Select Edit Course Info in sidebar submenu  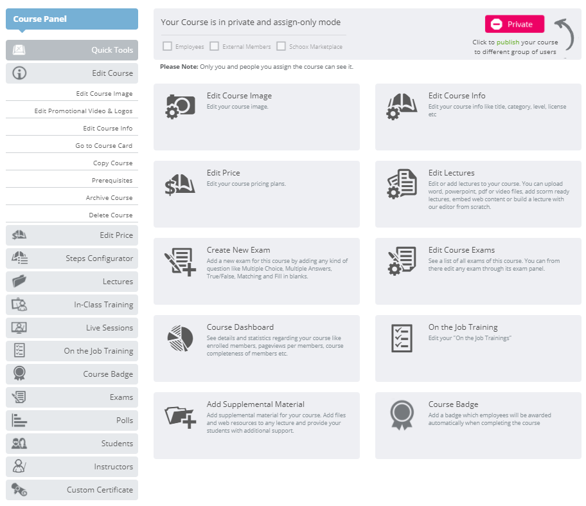tap(108, 129)
